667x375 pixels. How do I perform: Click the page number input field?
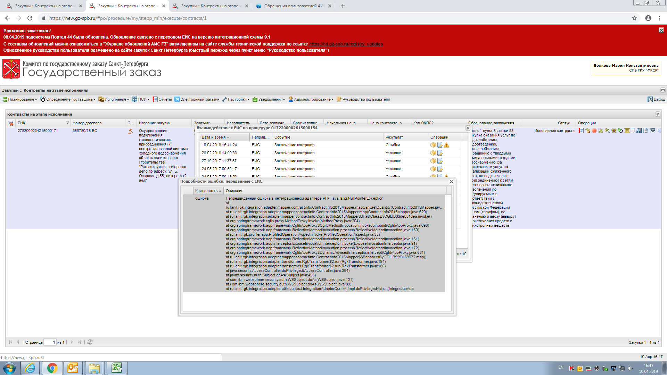[50, 342]
